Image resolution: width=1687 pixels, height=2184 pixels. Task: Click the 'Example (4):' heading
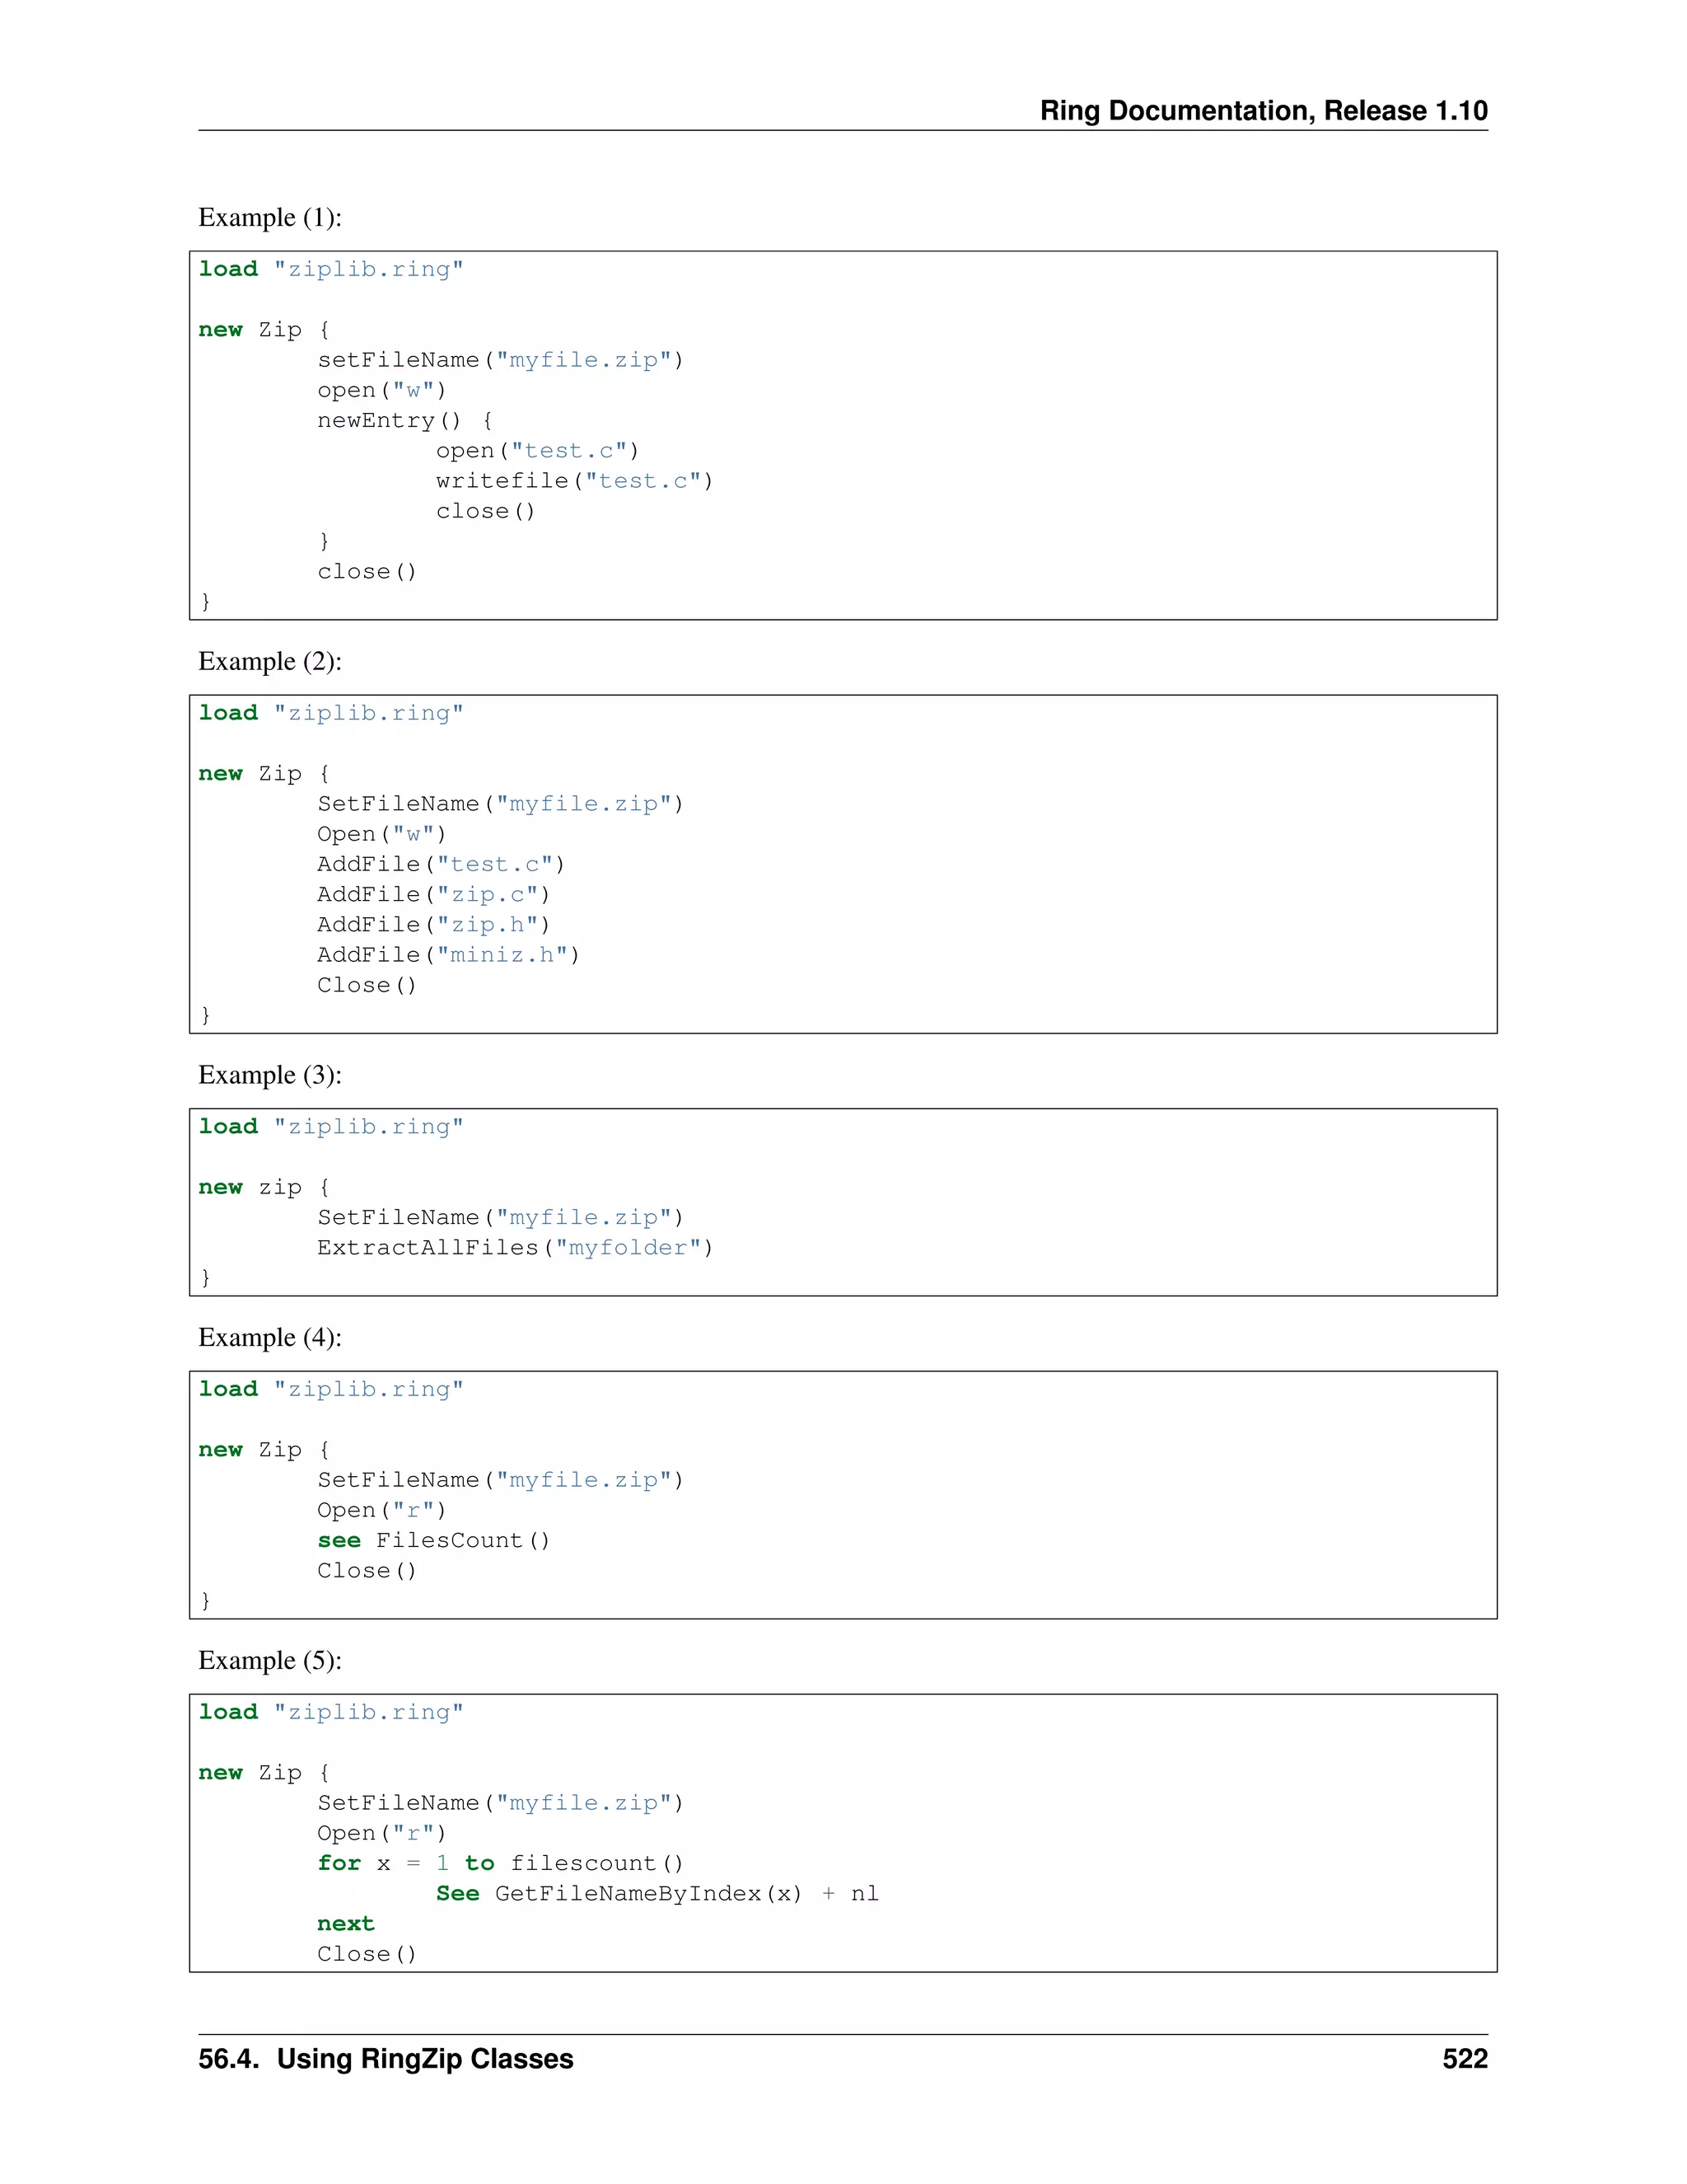coord(270,1337)
